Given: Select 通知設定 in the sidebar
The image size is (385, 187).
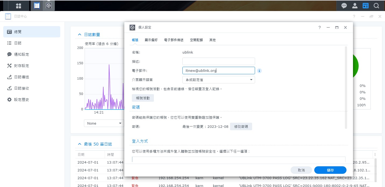Looking at the screenshot, I should click(x=22, y=54).
